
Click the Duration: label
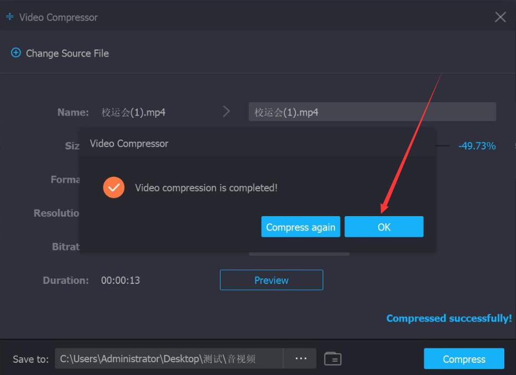[66, 280]
